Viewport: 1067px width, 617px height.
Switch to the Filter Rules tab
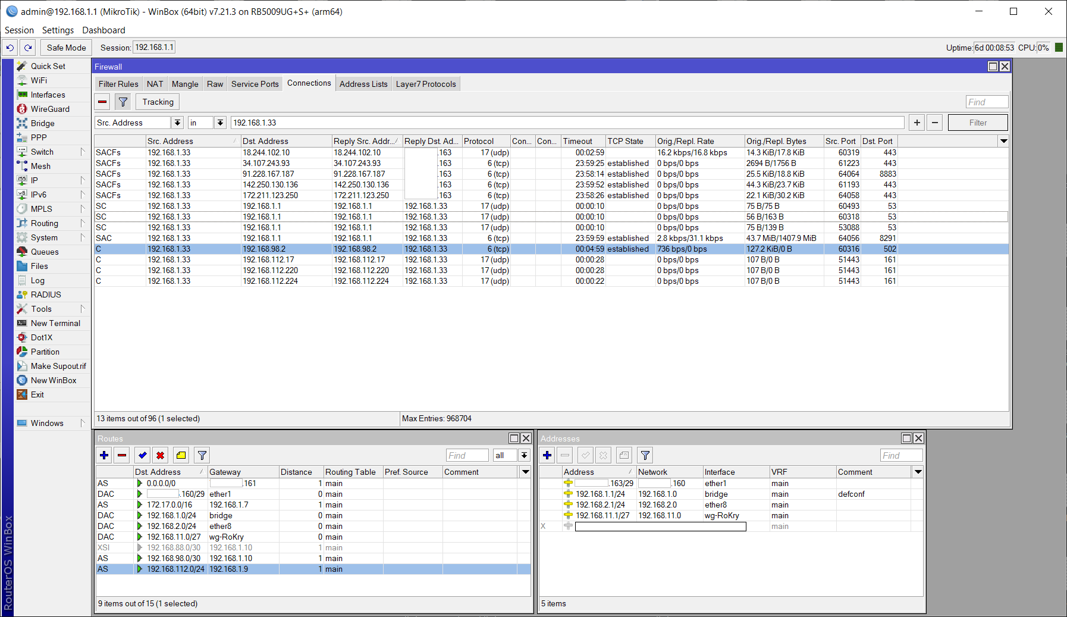click(118, 84)
